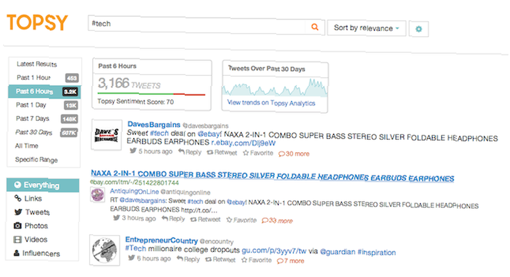
Task: Open the r.ebay.com/Dlj9eW link
Action: (243, 142)
